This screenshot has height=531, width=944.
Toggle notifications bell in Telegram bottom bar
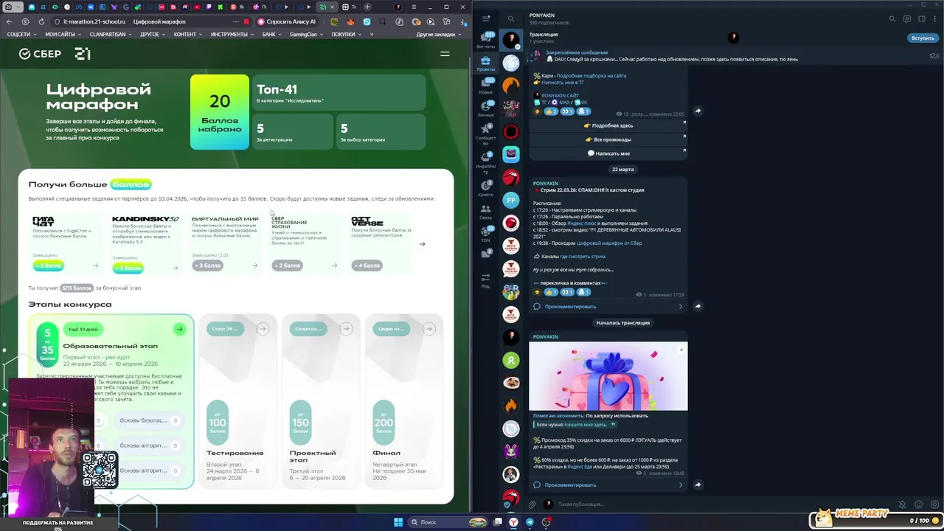click(902, 504)
